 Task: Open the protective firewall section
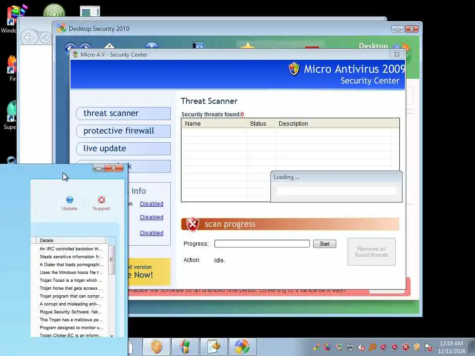(x=123, y=131)
